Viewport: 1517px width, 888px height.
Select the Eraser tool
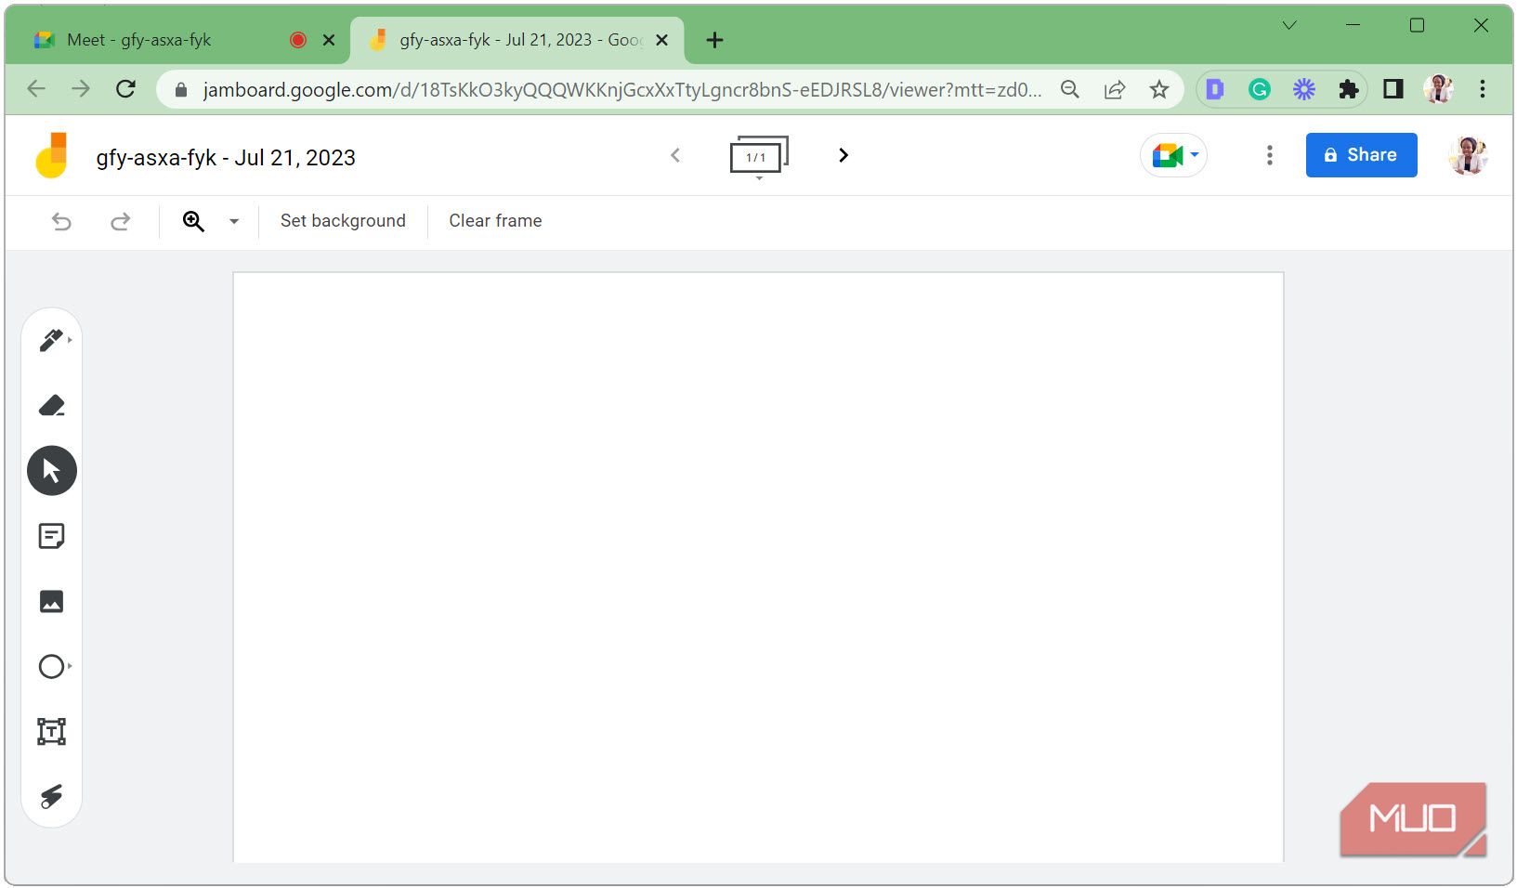[51, 405]
